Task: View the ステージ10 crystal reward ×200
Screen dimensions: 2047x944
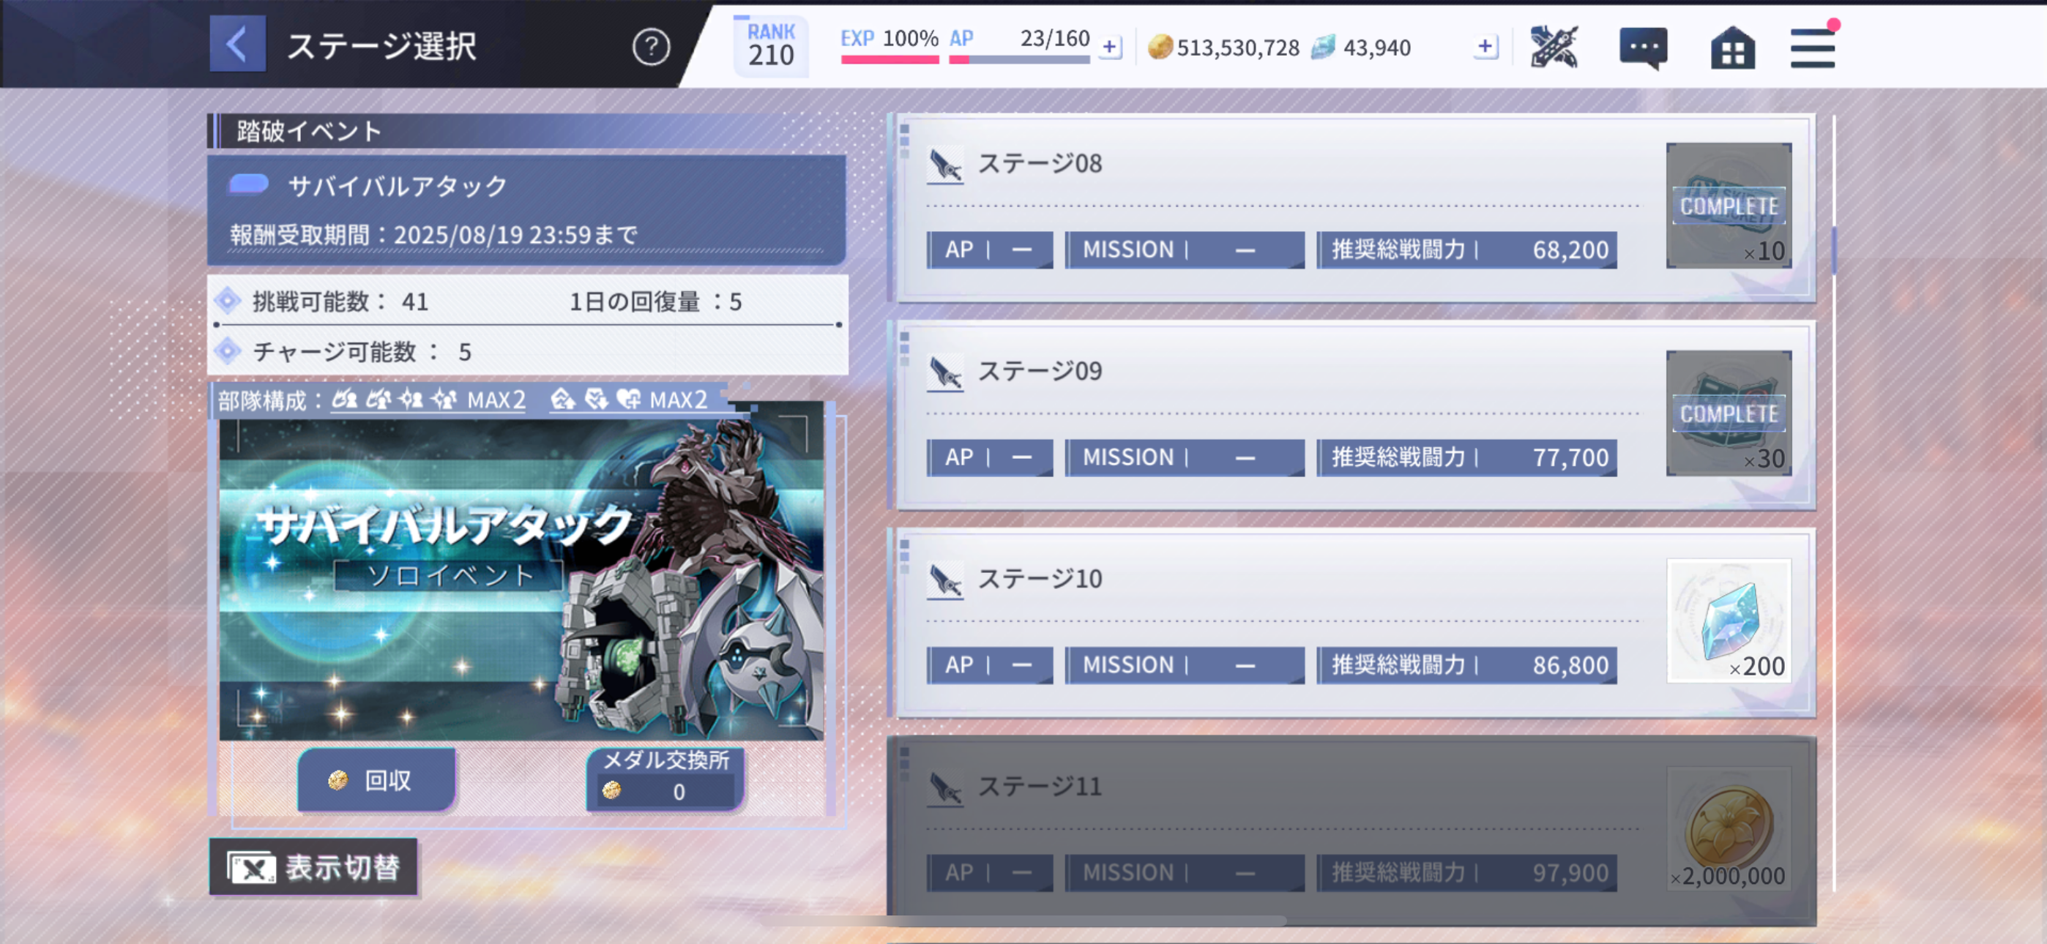Action: click(1729, 621)
